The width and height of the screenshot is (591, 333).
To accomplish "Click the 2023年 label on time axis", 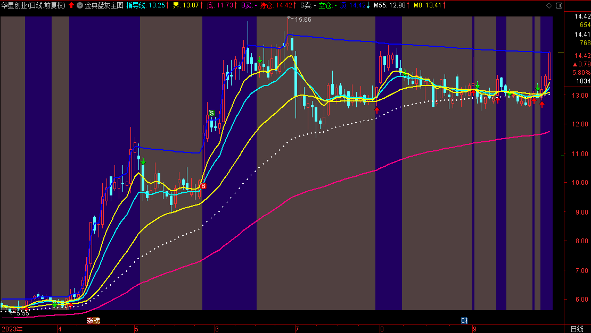I will 12,329.
